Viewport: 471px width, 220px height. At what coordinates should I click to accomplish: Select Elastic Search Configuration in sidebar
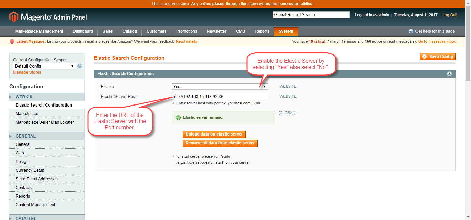click(x=47, y=105)
